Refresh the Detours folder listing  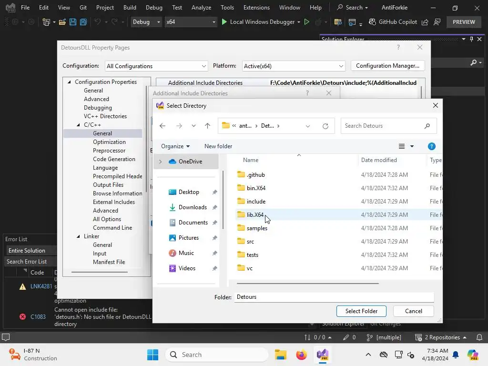click(325, 126)
